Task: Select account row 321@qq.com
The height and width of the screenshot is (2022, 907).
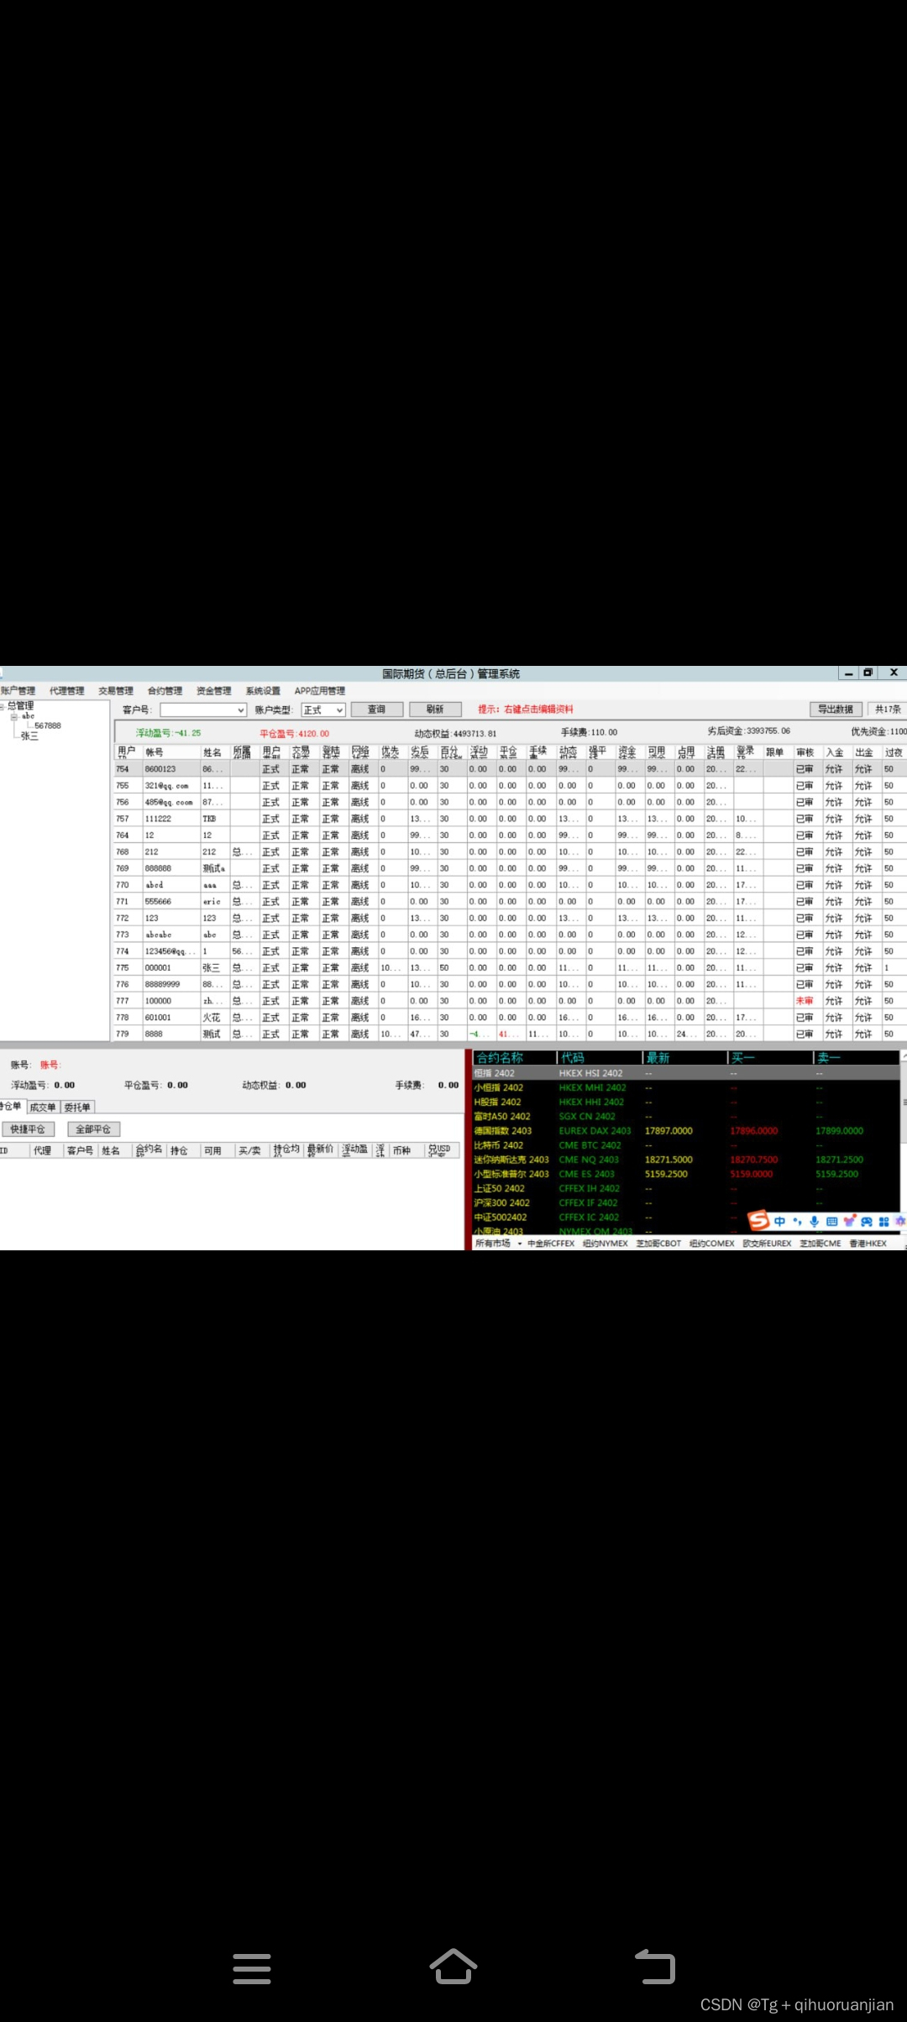Action: 510,786
